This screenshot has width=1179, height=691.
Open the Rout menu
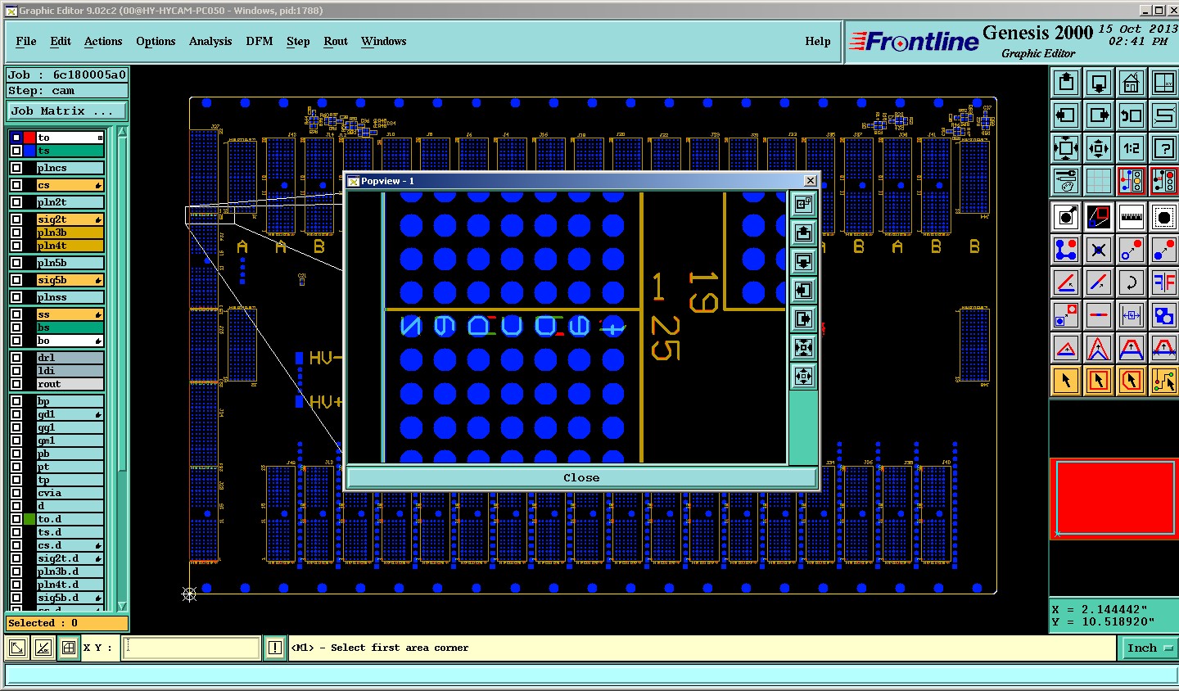(x=336, y=41)
